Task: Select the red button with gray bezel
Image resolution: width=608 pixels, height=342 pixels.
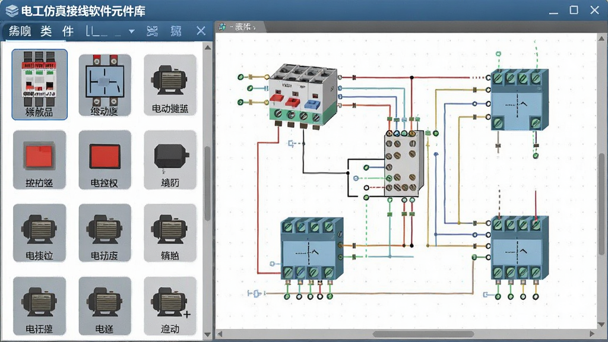Action: [x=39, y=160]
